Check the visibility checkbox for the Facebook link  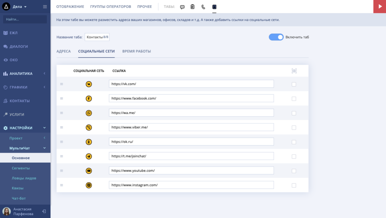(x=294, y=99)
